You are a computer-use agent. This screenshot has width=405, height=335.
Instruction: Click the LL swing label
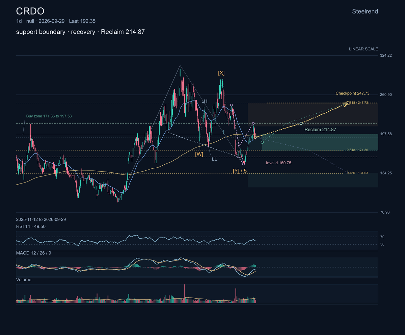pyautogui.click(x=214, y=159)
